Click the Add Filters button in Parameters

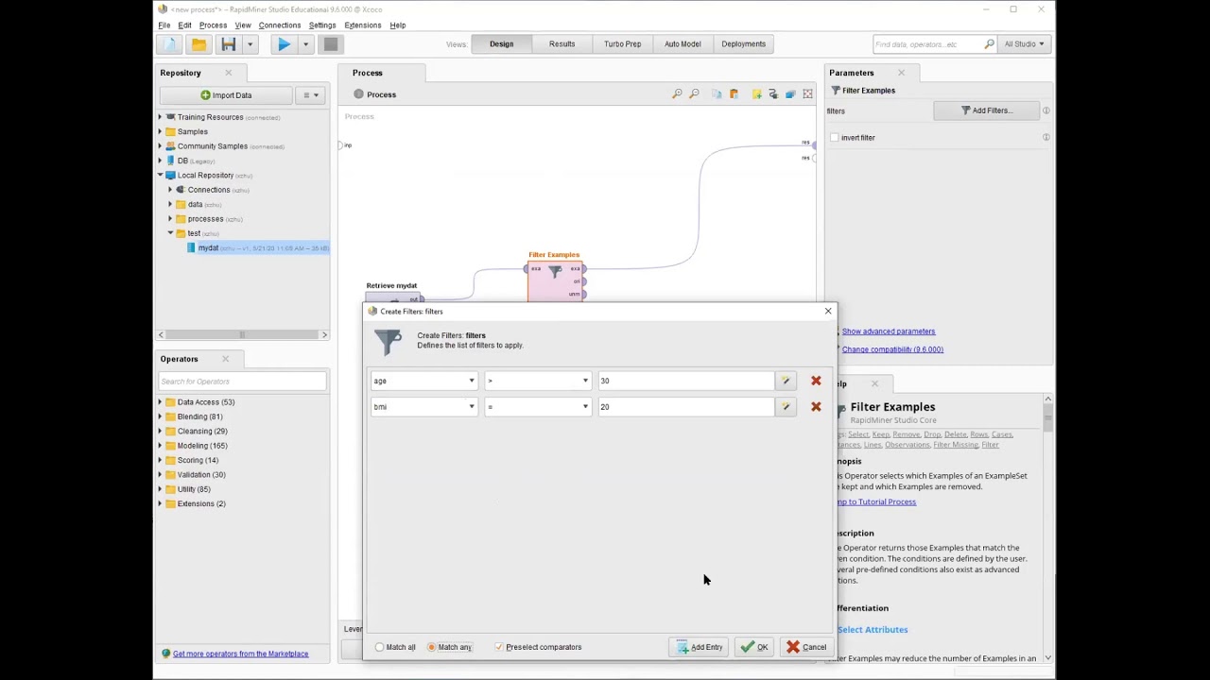pyautogui.click(x=986, y=110)
